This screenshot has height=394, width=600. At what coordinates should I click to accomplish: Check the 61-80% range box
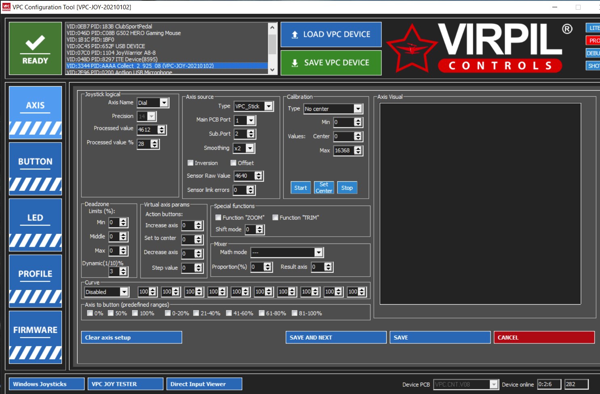tap(262, 313)
